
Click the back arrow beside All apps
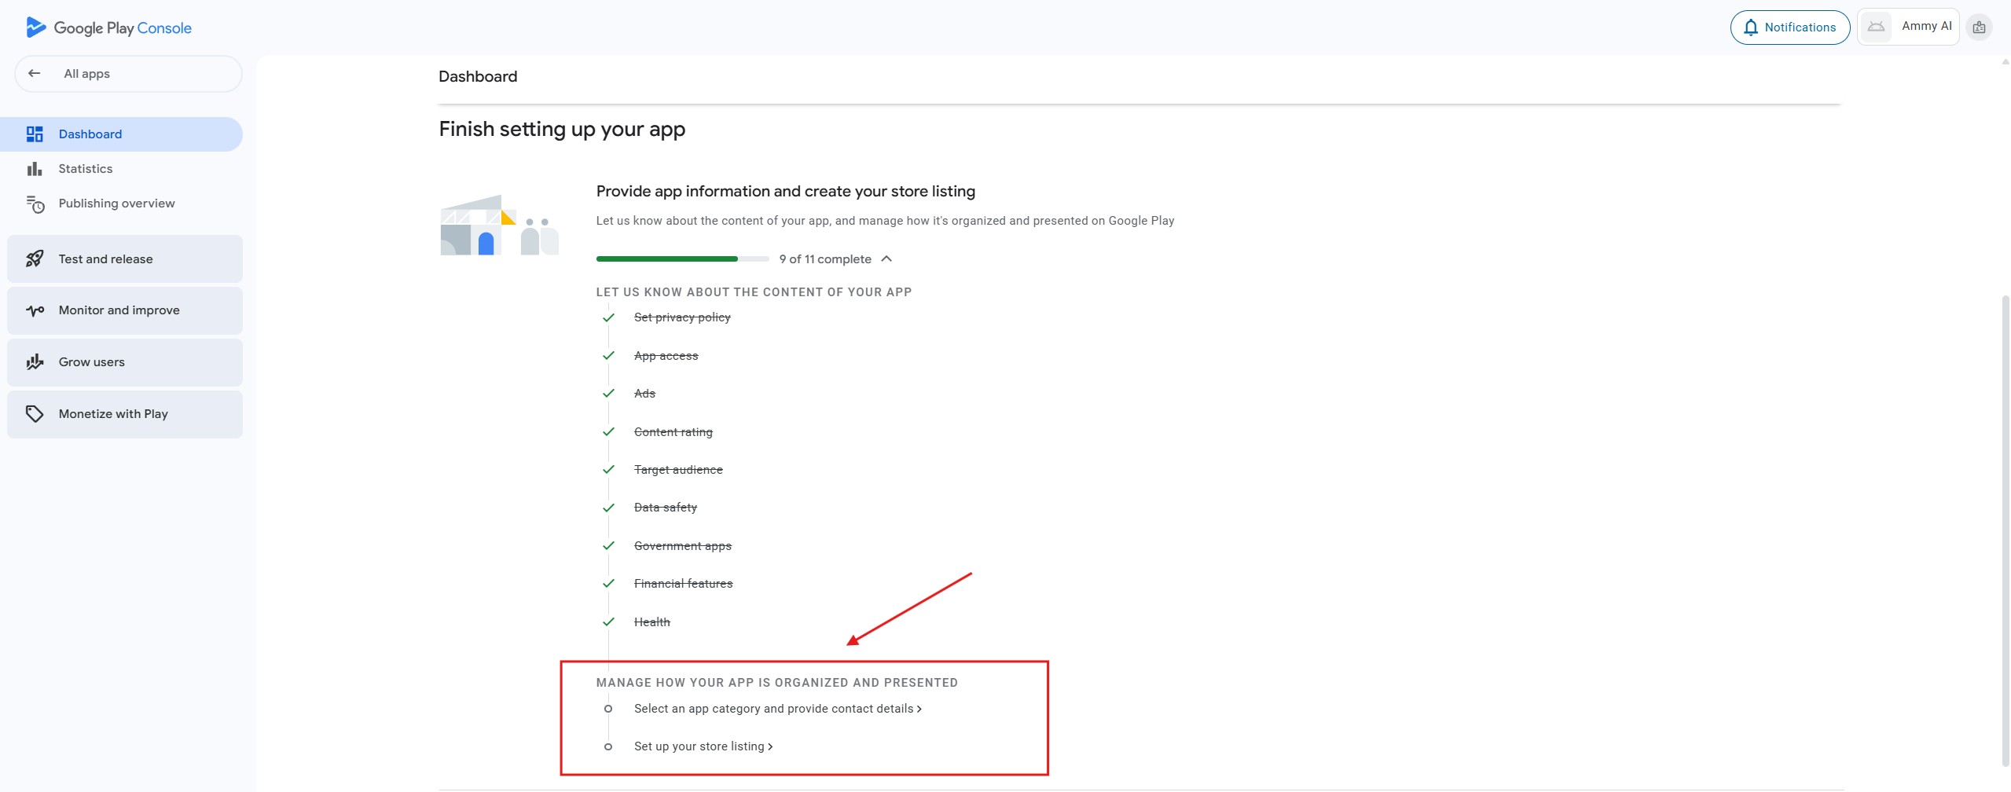[34, 74]
